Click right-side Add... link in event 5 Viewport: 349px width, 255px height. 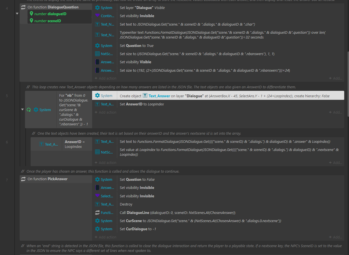point(336,112)
